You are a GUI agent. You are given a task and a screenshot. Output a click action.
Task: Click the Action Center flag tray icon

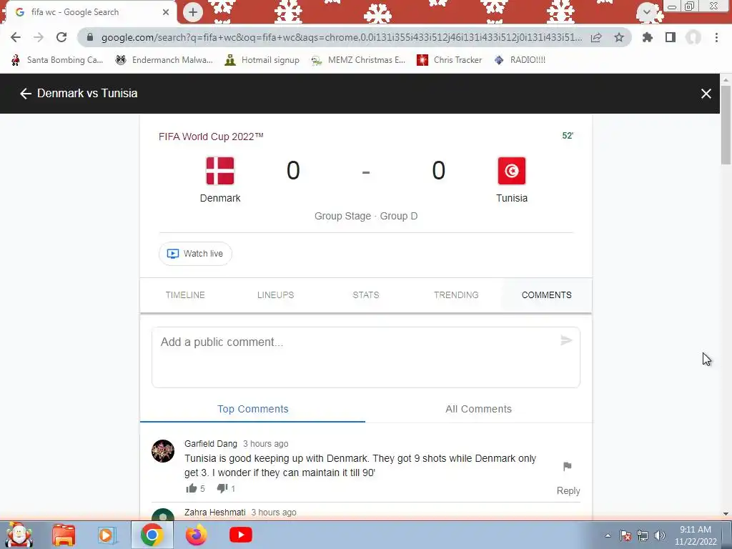pos(625,535)
